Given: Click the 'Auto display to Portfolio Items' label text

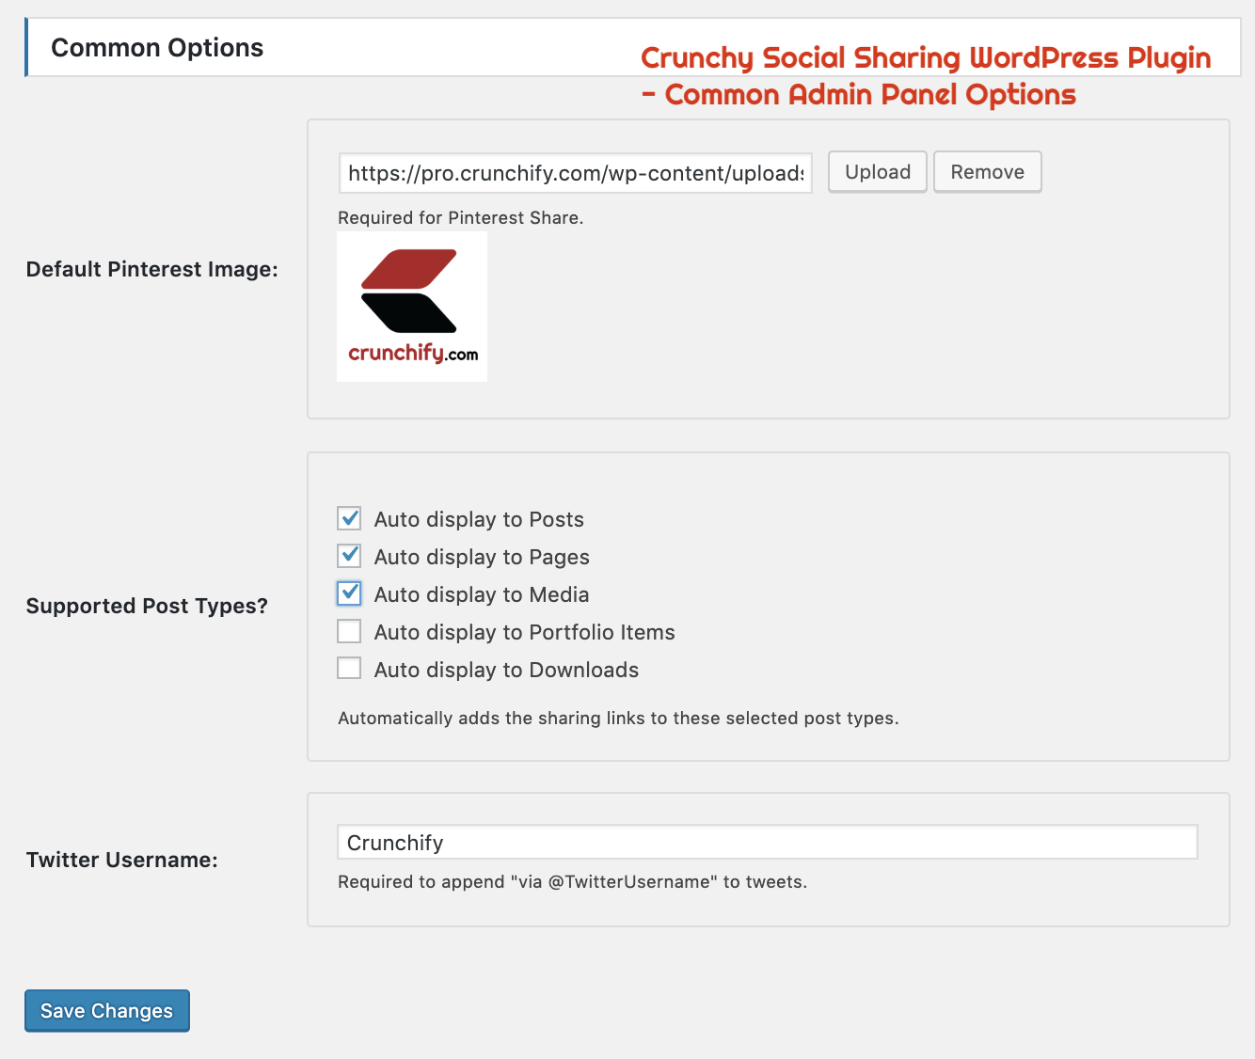Looking at the screenshot, I should 525,632.
